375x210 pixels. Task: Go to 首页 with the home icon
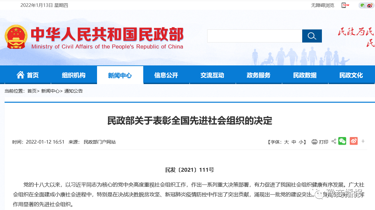pyautogui.click(x=28, y=75)
